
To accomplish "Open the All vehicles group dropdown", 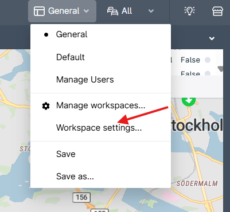I will 130,11.
